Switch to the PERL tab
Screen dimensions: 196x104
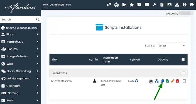(69, 5)
